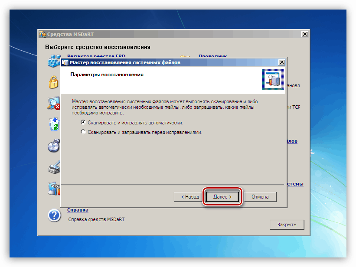Close the Средства MSDaRT window
The height and width of the screenshot is (267, 356).
pos(305,34)
